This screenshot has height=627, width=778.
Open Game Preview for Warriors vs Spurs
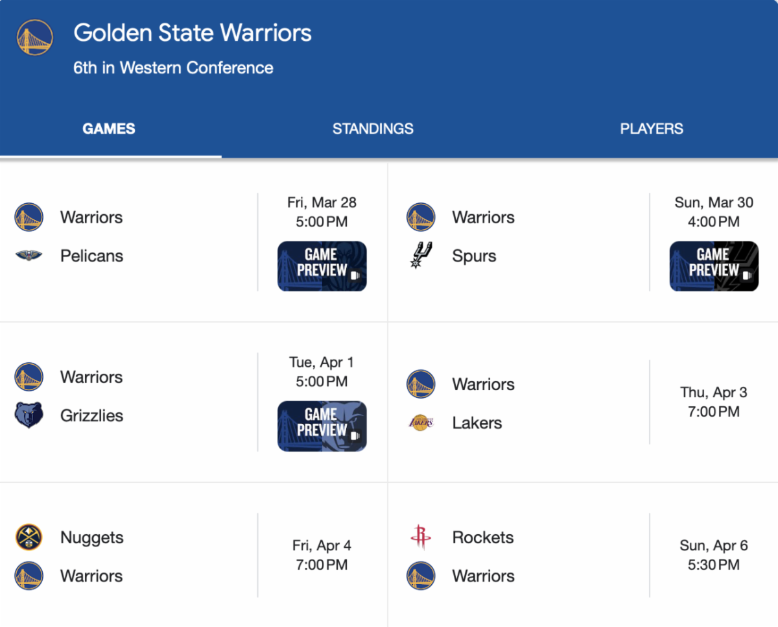(714, 266)
